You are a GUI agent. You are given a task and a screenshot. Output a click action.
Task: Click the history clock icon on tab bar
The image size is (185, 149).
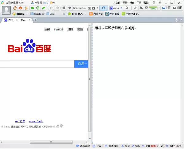[x=176, y=20]
